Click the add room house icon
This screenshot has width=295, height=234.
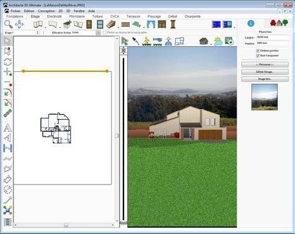pos(67,24)
